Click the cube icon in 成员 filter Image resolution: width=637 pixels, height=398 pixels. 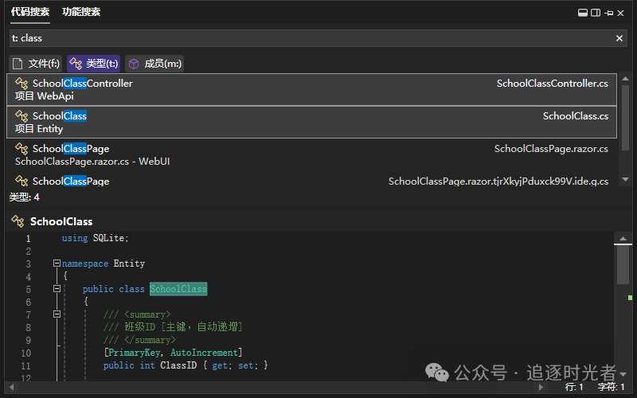click(x=134, y=64)
